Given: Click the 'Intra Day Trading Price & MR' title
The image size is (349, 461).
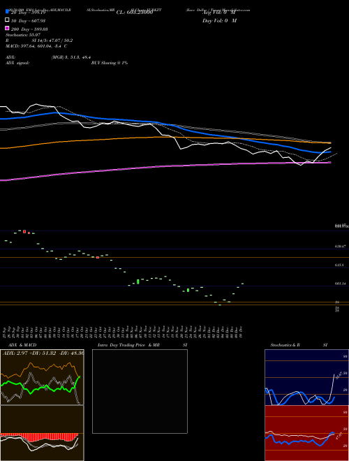Looking at the screenshot, I should coord(128,345).
